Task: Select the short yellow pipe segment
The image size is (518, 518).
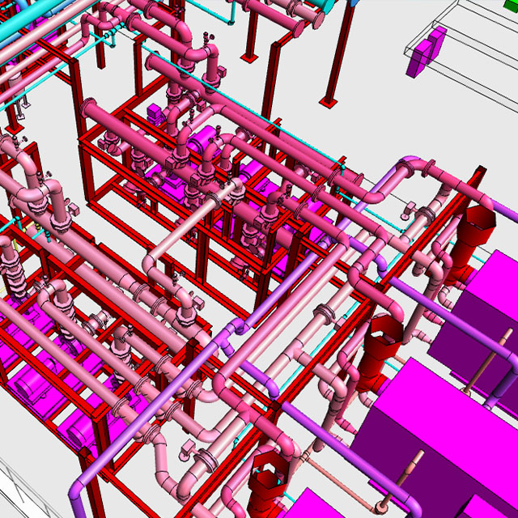Action: coord(29,226)
